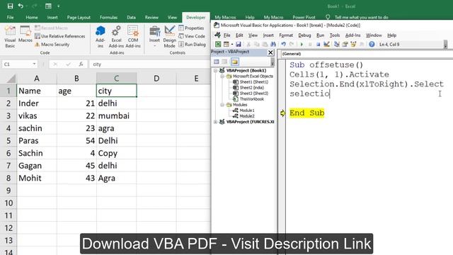Open COM Add-ins dialog
Screen dimensions: 453x255
click(133, 37)
